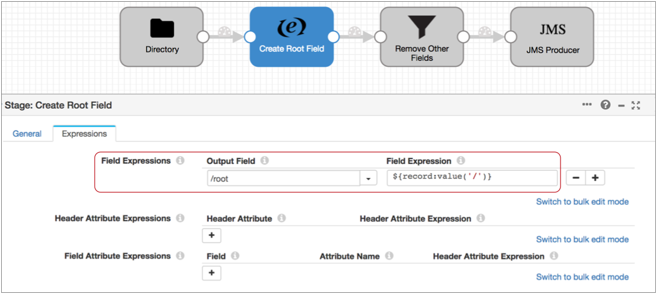The image size is (657, 294).
Task: Click the Field Expression text input
Action: (472, 178)
